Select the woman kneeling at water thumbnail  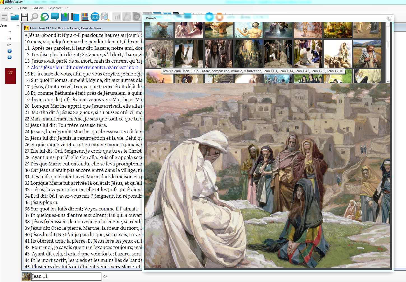tap(189, 54)
